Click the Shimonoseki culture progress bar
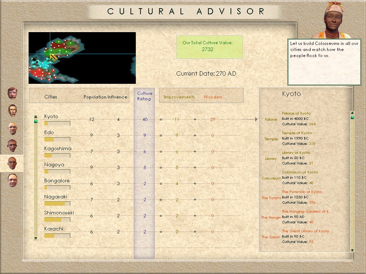Viewport: 366px width, 274px height. pos(57,220)
